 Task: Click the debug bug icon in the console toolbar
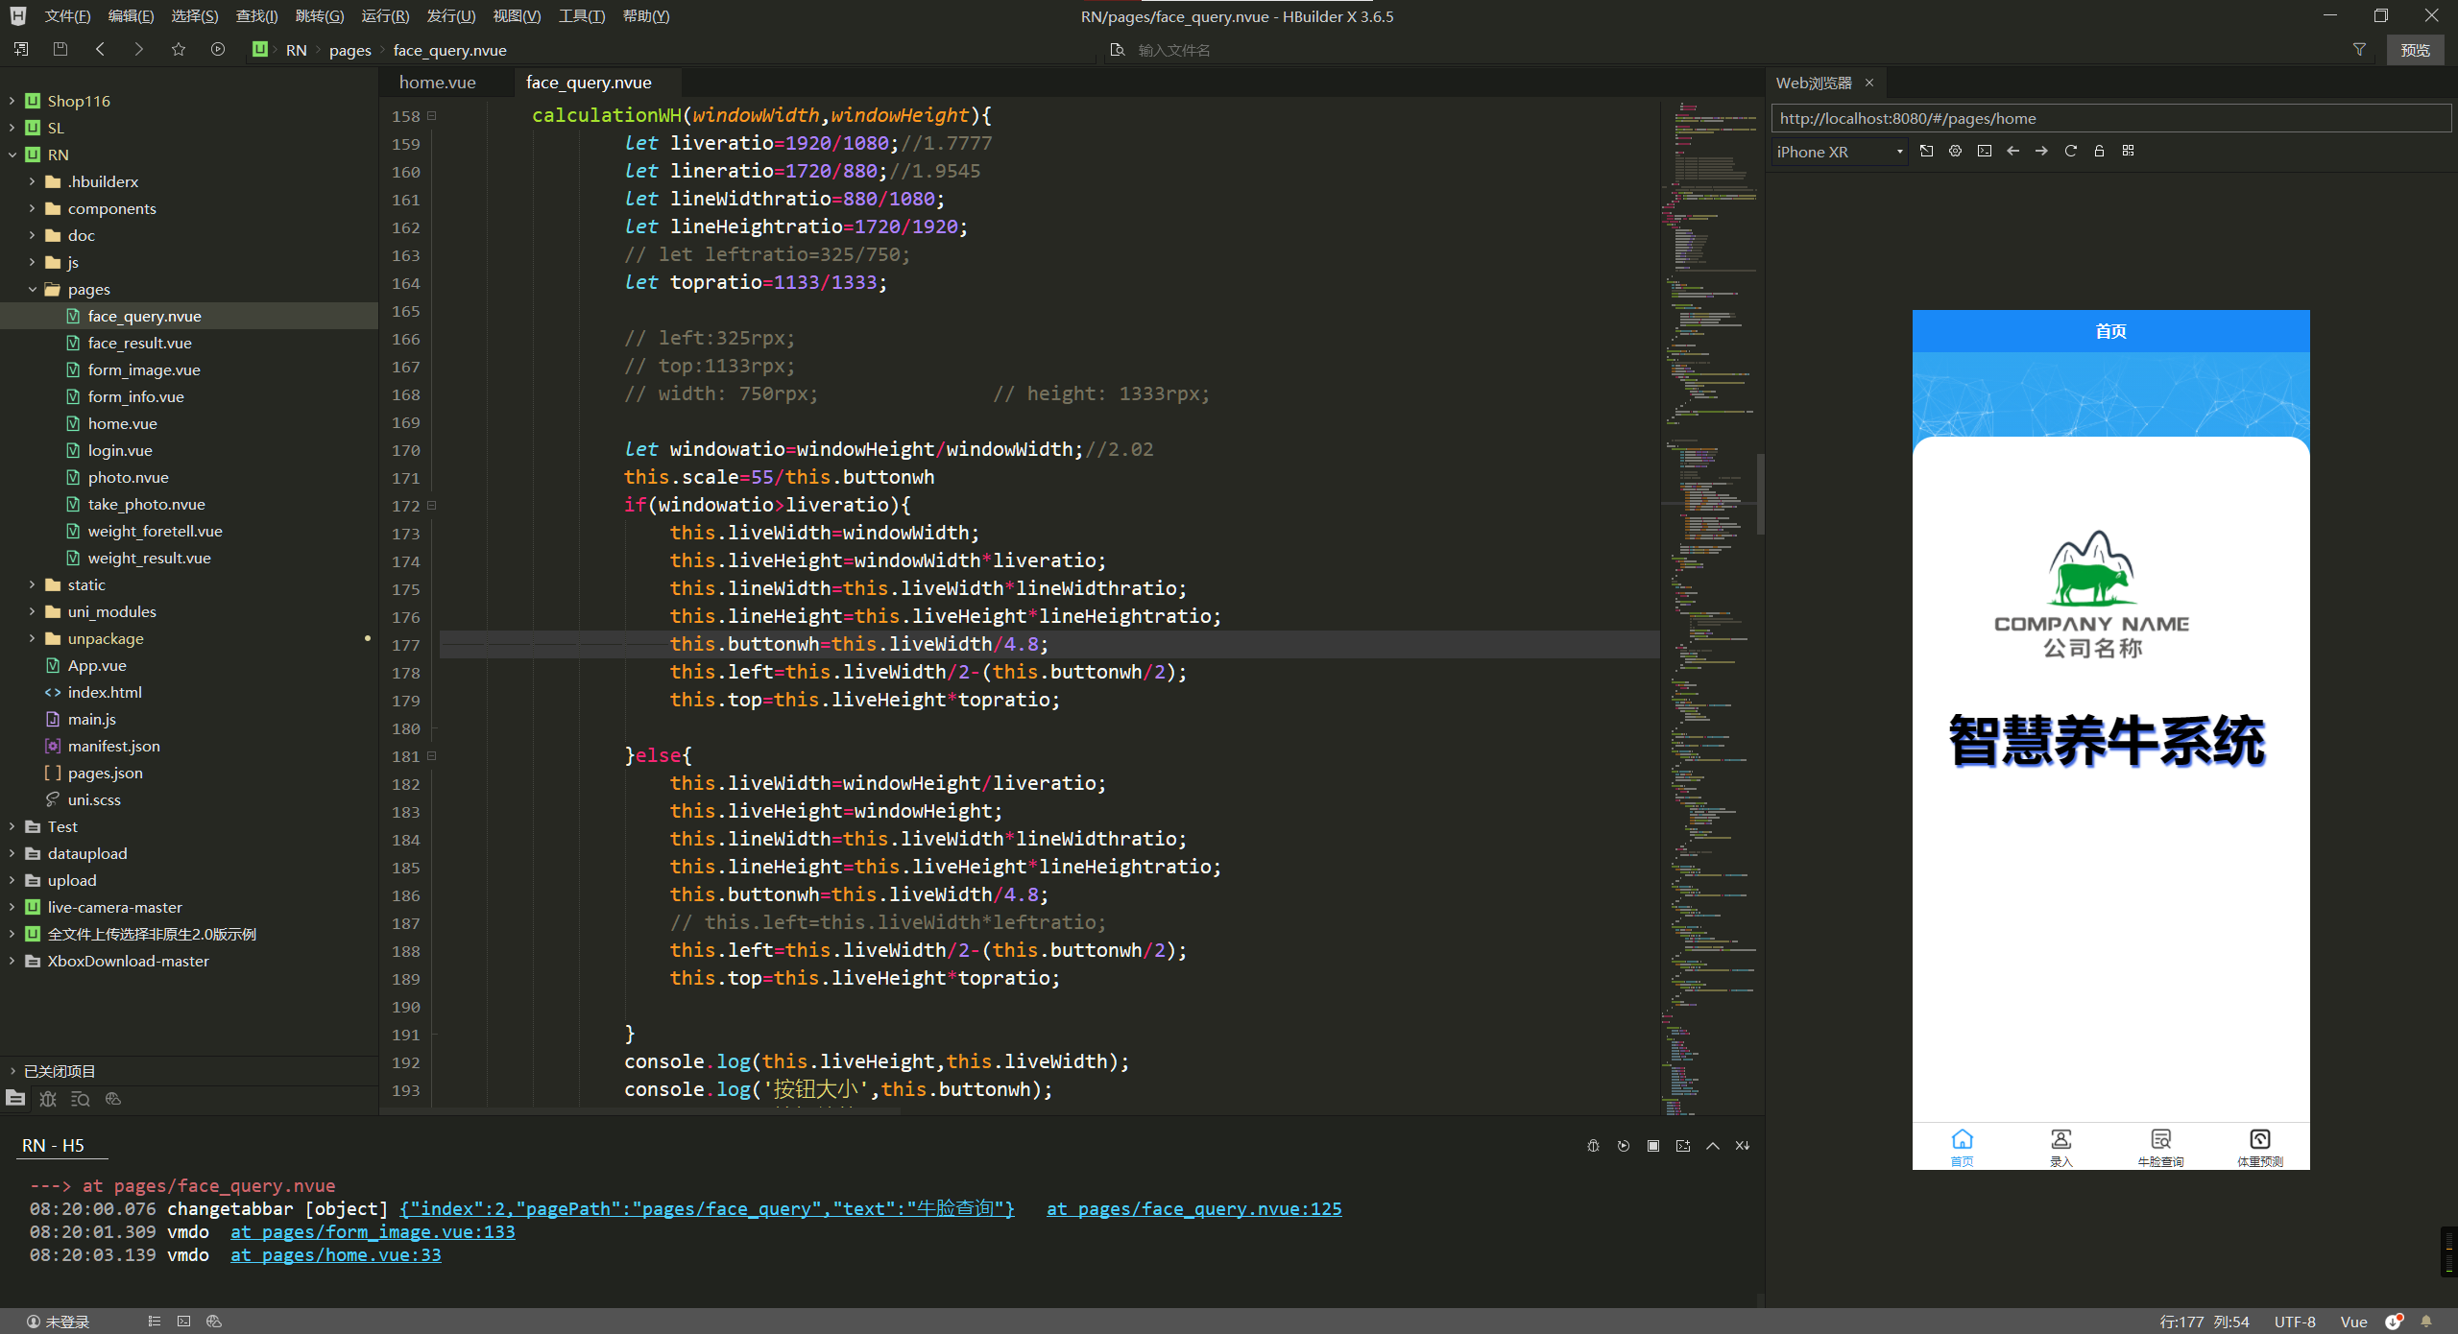pyautogui.click(x=1593, y=1146)
